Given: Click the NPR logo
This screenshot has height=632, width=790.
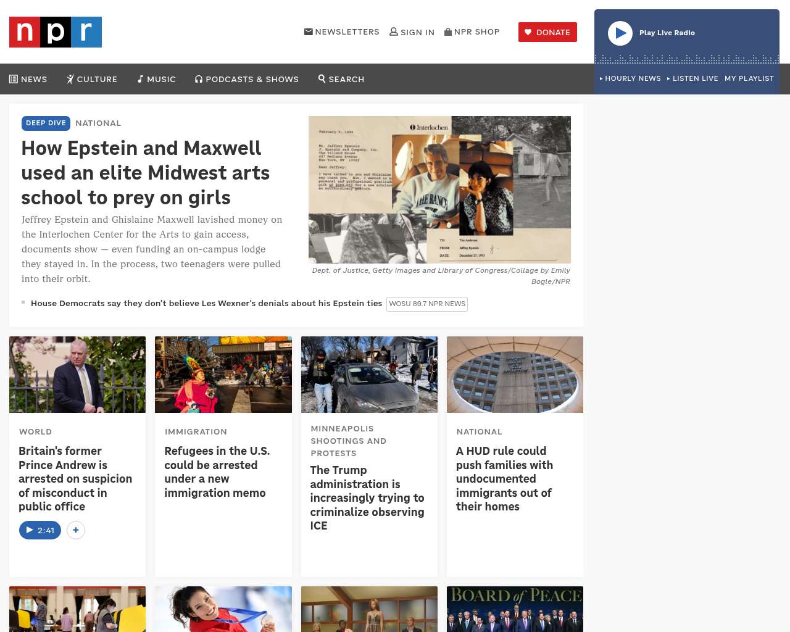Looking at the screenshot, I should tap(56, 32).
